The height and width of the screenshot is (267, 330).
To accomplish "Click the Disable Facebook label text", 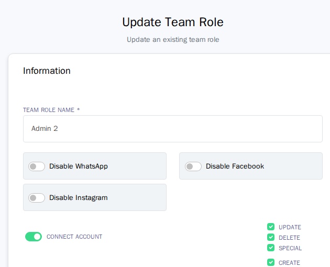I will coord(235,166).
